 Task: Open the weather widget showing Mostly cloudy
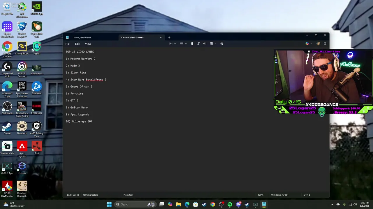(x=14, y=204)
